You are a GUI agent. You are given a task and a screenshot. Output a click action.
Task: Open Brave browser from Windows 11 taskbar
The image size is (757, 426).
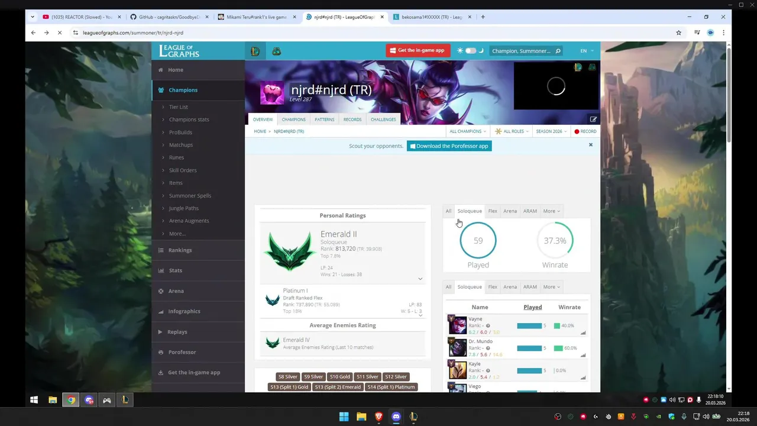point(378,417)
